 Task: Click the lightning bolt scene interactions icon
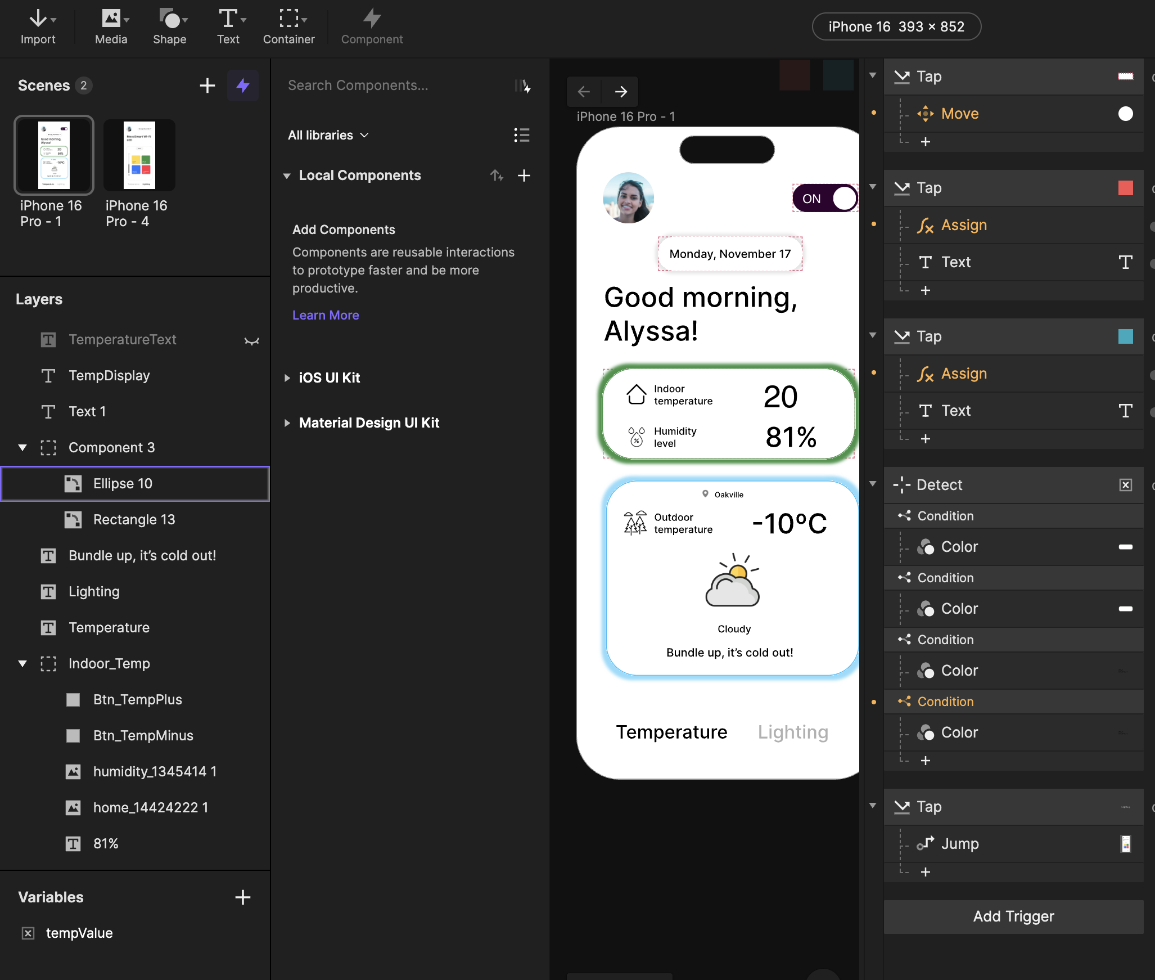[x=243, y=86]
